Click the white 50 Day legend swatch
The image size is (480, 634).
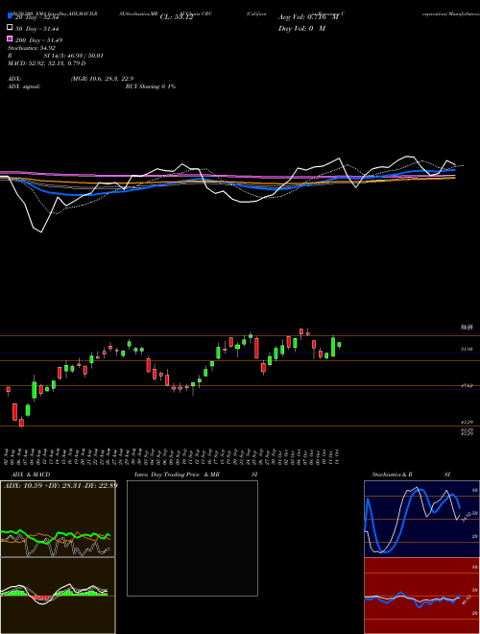click(x=11, y=27)
